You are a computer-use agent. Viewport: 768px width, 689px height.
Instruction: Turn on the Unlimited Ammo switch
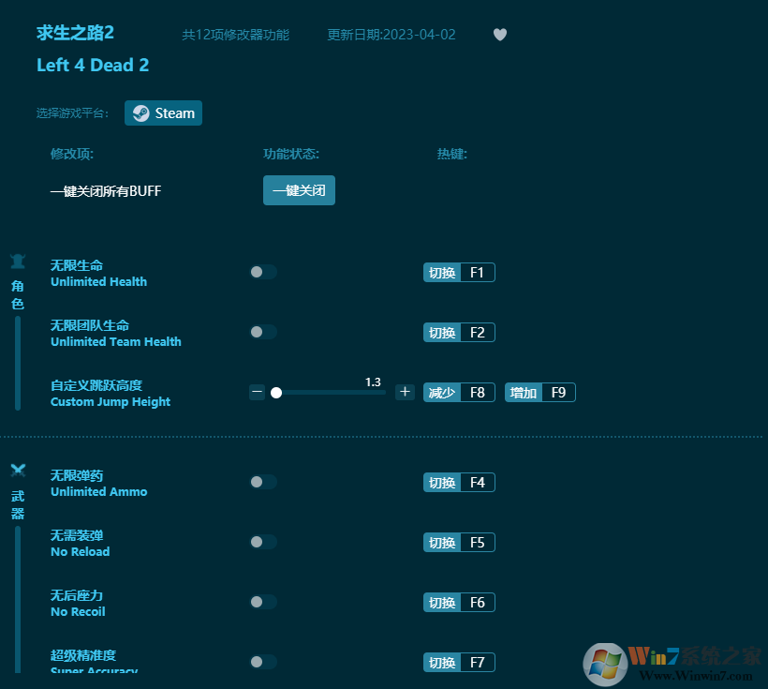(263, 482)
